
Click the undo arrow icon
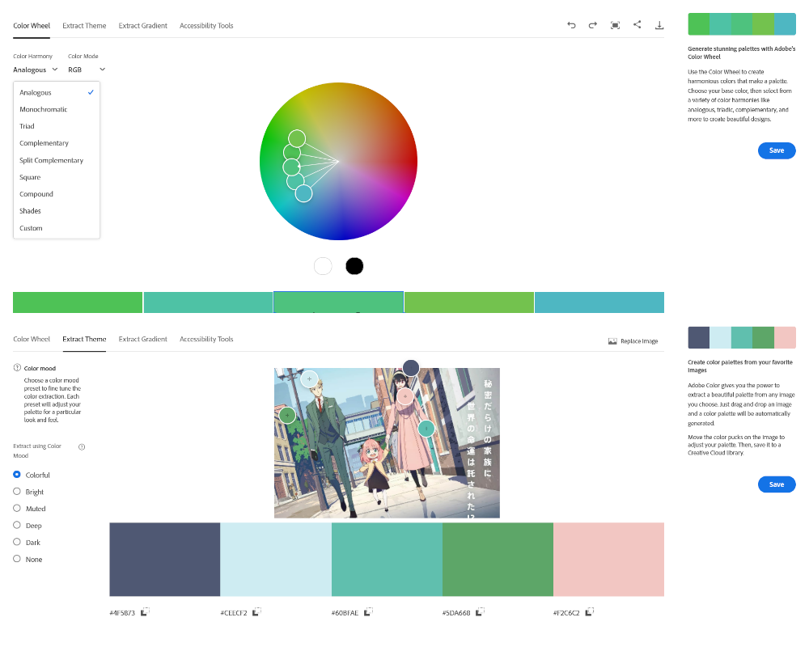(x=571, y=25)
